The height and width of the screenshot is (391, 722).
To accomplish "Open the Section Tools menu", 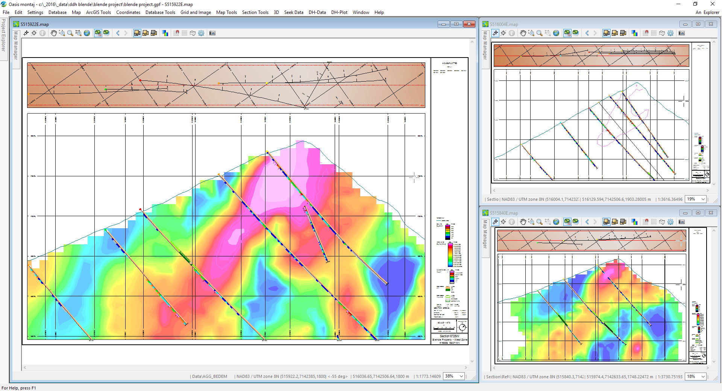I will (x=255, y=12).
